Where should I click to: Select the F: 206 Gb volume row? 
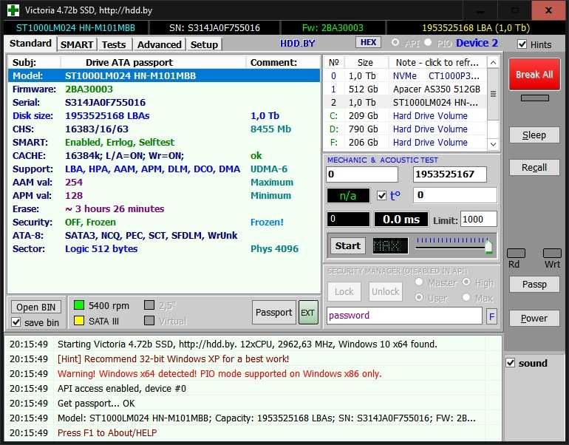click(405, 142)
